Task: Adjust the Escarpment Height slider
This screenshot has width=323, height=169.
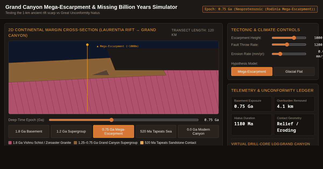Action: click(289, 38)
